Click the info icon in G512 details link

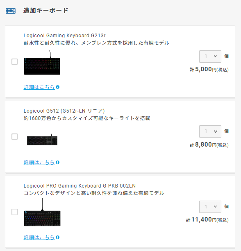57,163
